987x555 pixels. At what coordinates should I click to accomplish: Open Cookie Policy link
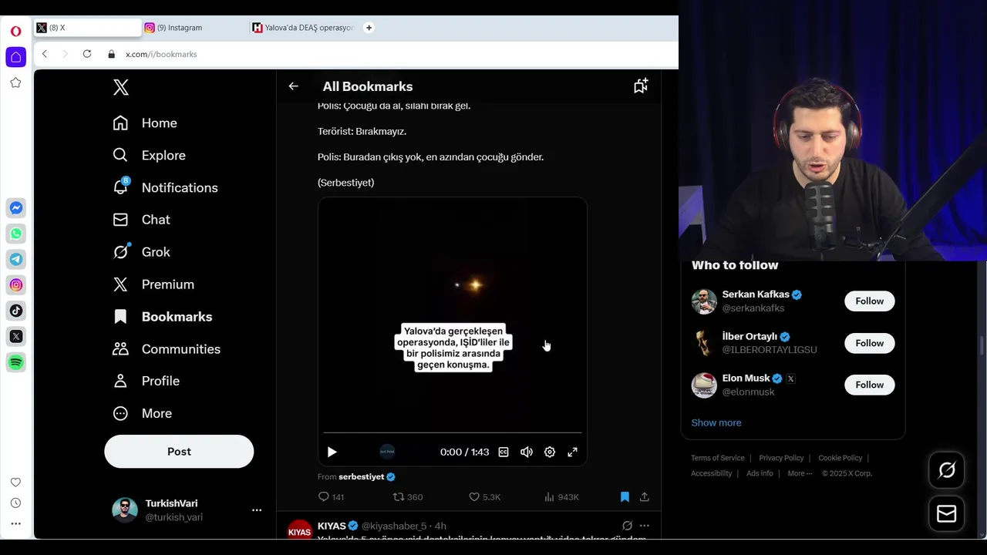[x=840, y=458]
